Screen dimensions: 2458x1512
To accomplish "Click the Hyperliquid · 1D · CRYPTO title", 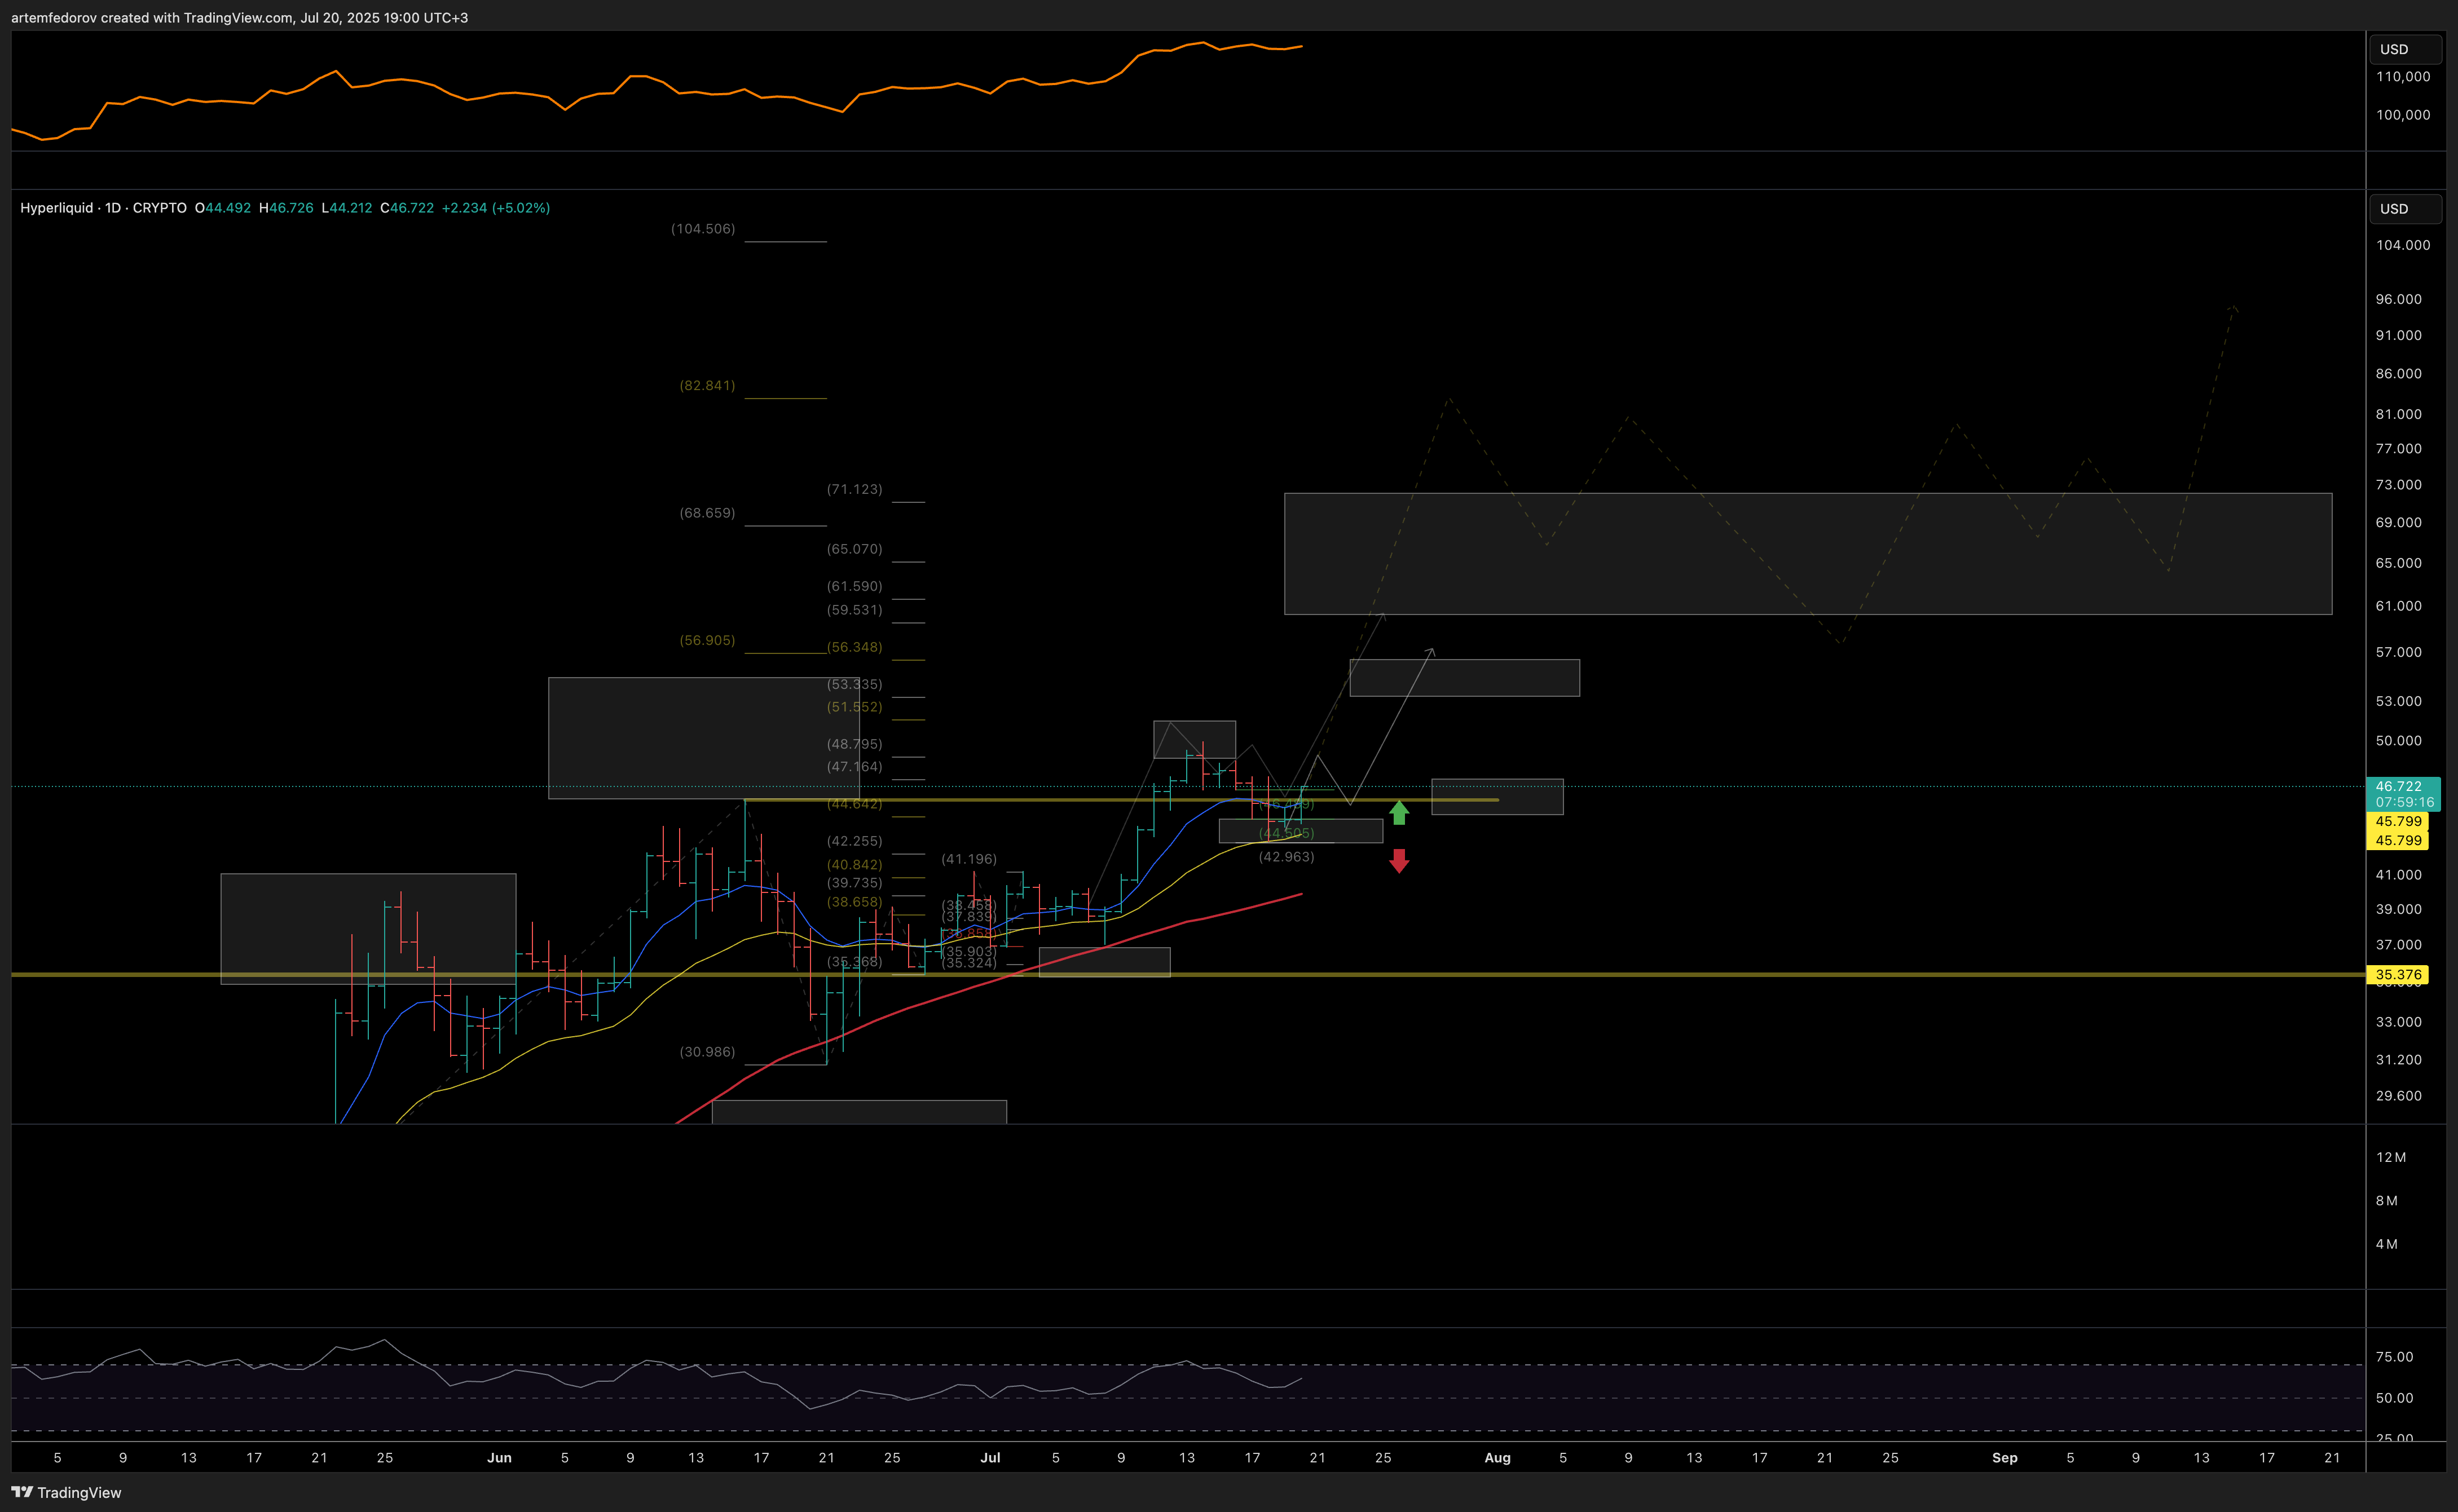I will click(103, 208).
